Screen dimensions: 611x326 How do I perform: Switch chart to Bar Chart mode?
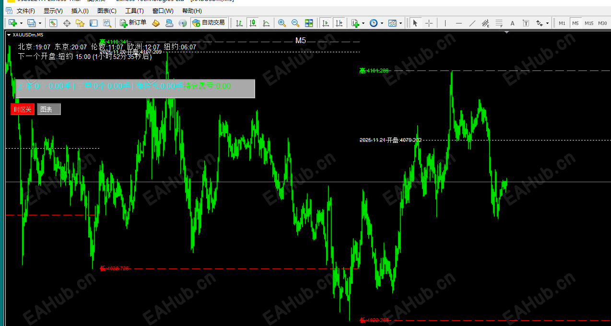coord(239,23)
